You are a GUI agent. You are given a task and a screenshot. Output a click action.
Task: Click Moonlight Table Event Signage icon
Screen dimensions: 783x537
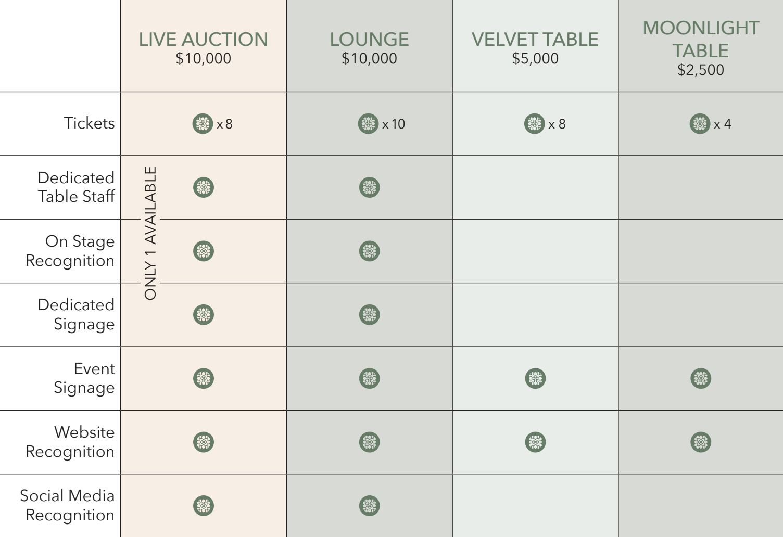coord(701,378)
